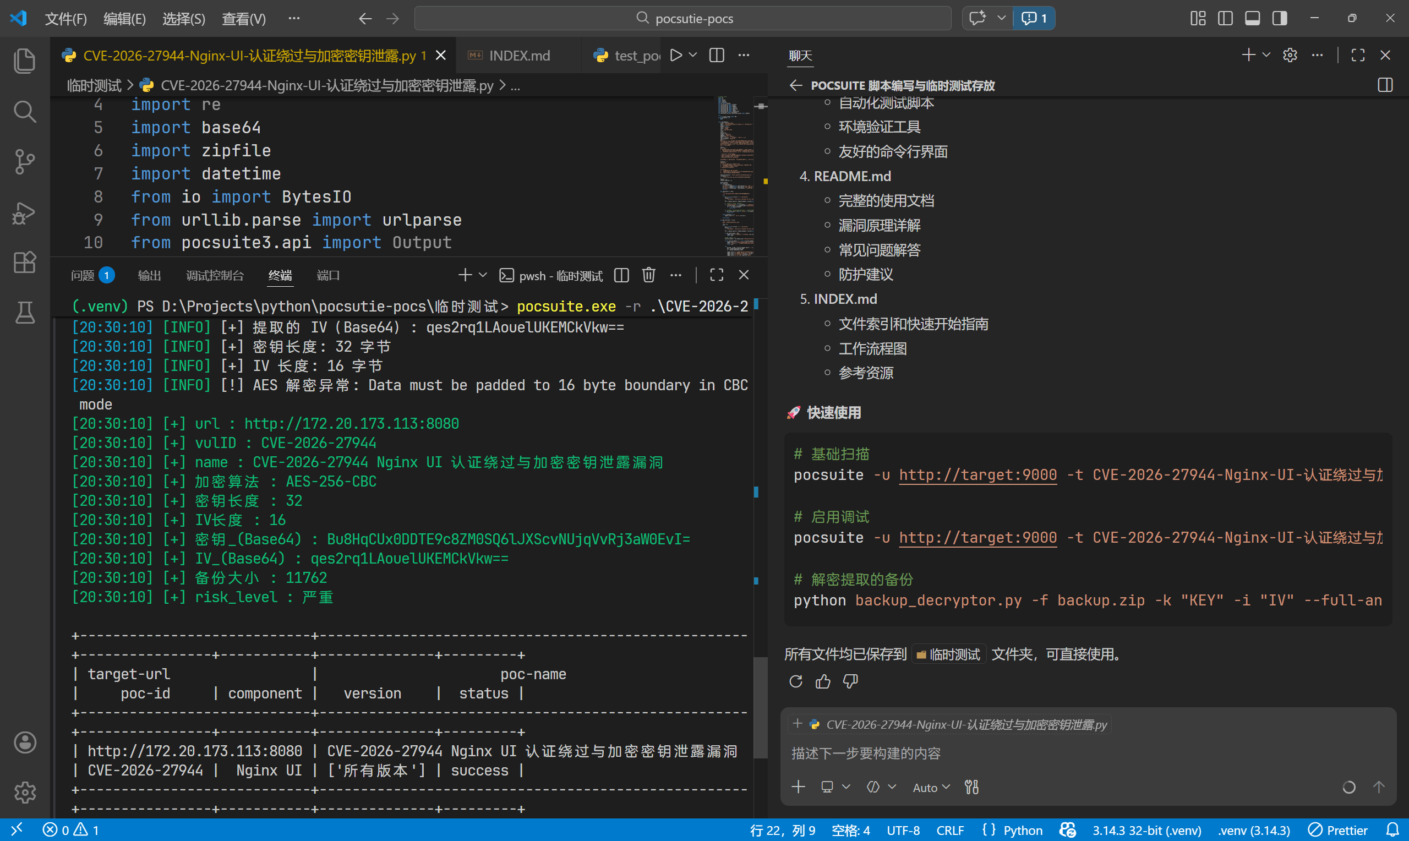1409x841 pixels.
Task: Open Run and Debug view
Action: [24, 213]
